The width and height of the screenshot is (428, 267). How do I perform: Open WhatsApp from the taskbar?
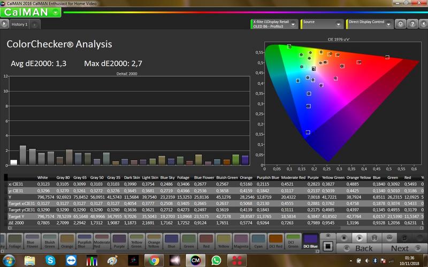point(216,261)
